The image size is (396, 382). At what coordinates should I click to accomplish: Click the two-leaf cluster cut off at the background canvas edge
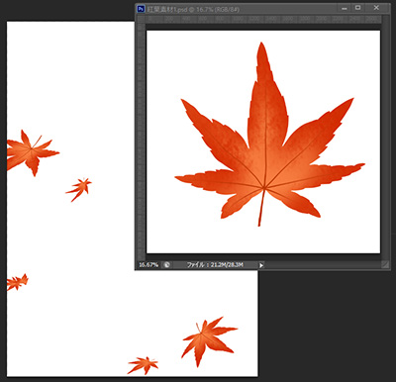33,152
